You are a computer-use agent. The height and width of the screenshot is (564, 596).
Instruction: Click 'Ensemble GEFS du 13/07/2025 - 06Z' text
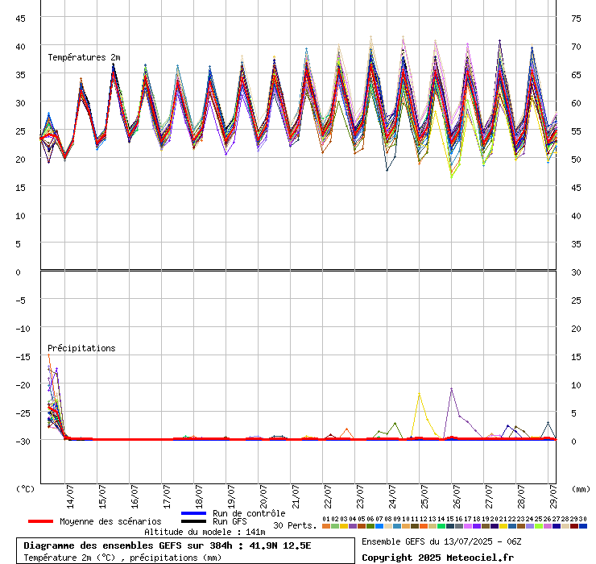point(441,541)
